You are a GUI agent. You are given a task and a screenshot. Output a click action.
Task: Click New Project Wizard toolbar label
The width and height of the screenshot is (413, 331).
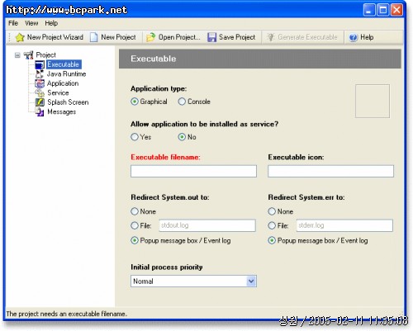pos(55,37)
